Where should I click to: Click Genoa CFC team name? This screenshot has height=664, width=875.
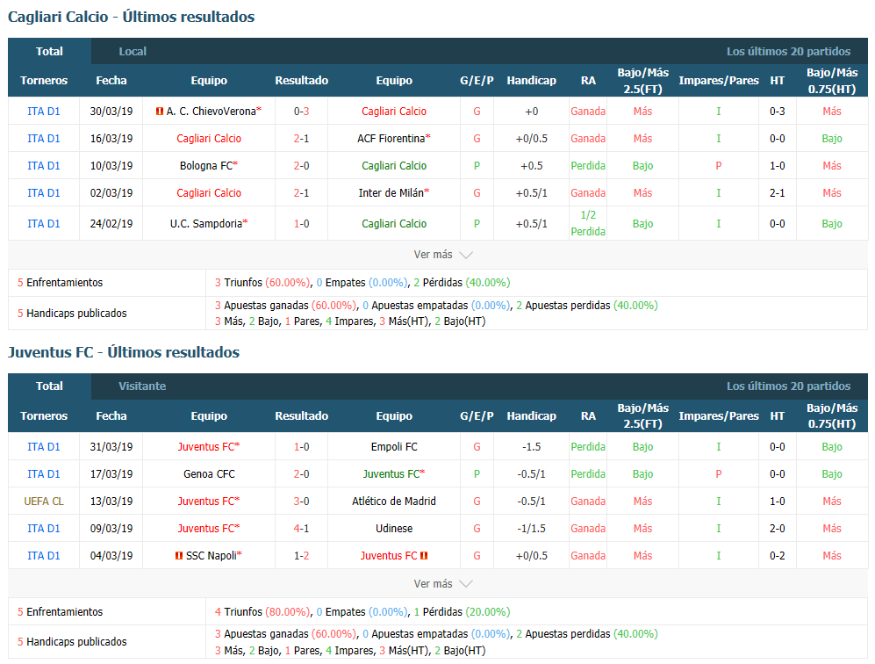pyautogui.click(x=209, y=474)
